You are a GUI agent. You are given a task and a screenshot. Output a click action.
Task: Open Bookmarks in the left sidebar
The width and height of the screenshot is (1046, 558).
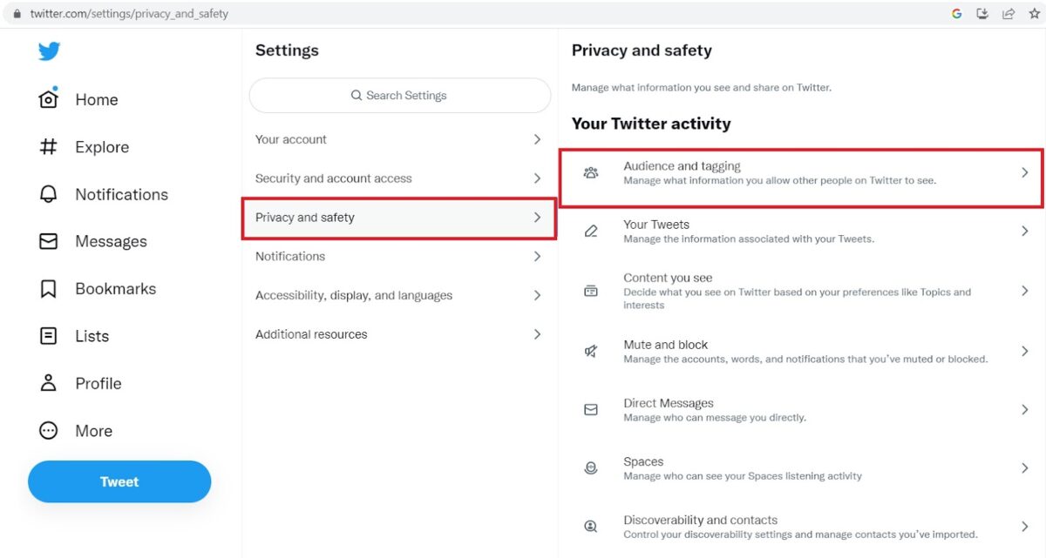pyautogui.click(x=98, y=289)
